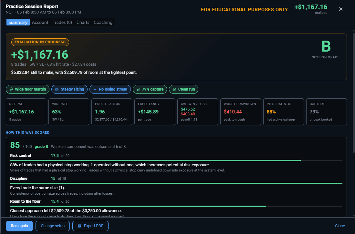Image resolution: width=355 pixels, height=234 pixels.
Task: Click the Physical Stop stat card
Action: coord(284,112)
